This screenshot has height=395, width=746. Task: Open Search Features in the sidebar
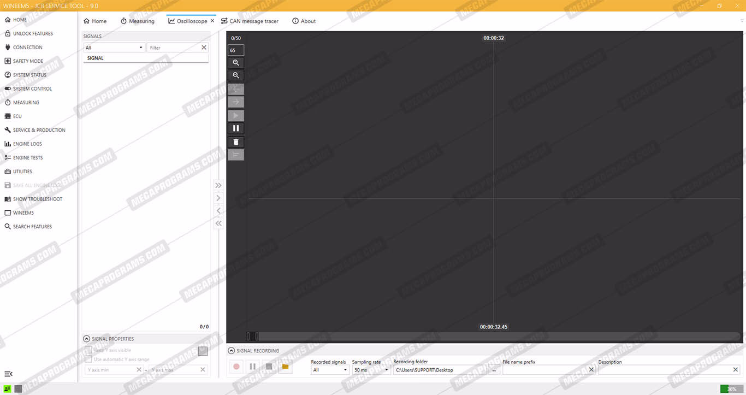(x=32, y=226)
